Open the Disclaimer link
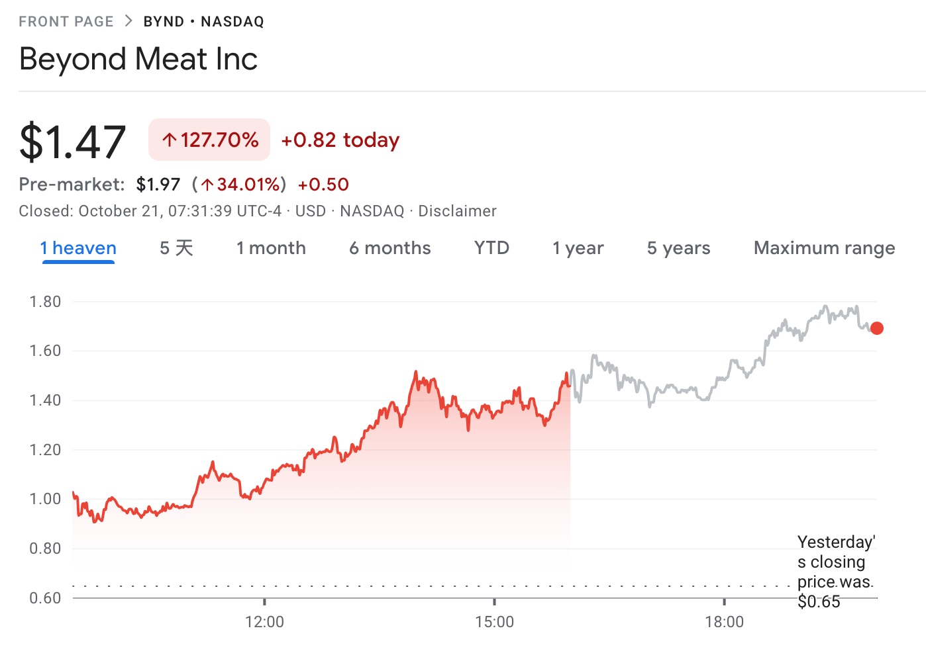 pyautogui.click(x=457, y=211)
